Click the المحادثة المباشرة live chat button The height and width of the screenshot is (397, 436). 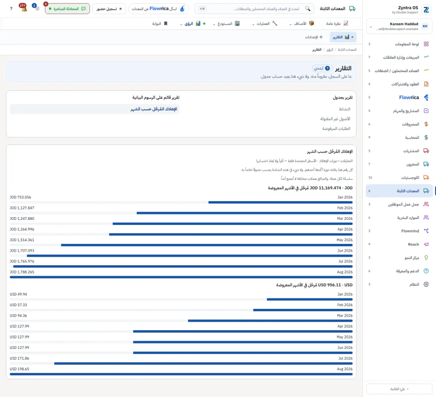(x=67, y=9)
